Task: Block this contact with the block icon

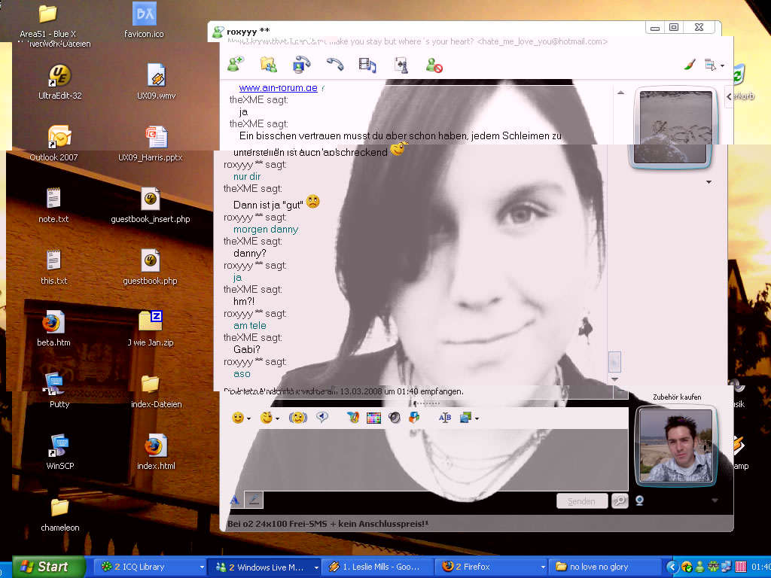Action: [434, 65]
